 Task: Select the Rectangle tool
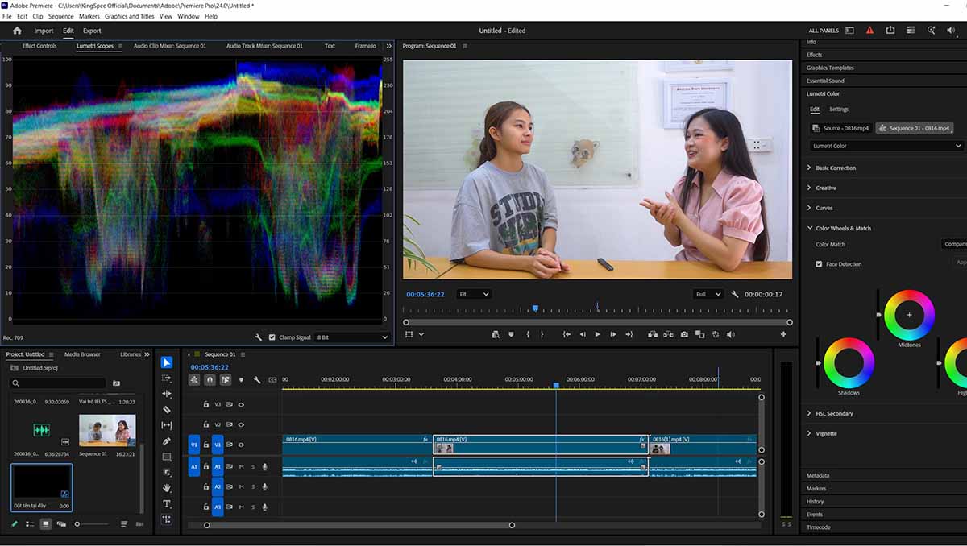pos(167,457)
